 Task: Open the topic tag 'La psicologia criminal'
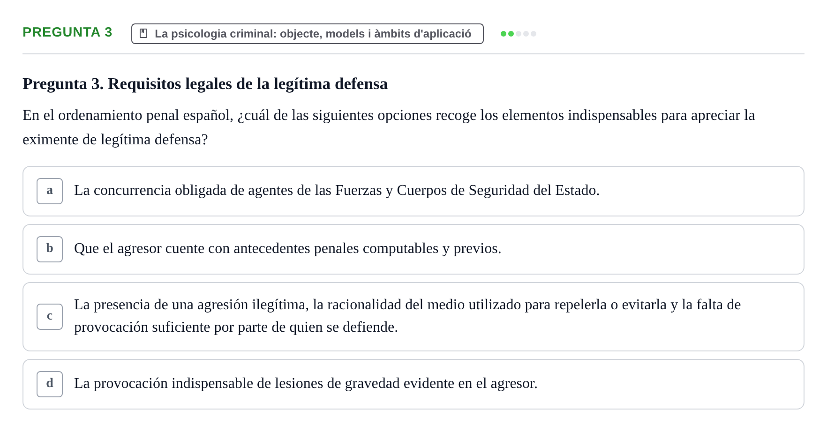pyautogui.click(x=308, y=34)
